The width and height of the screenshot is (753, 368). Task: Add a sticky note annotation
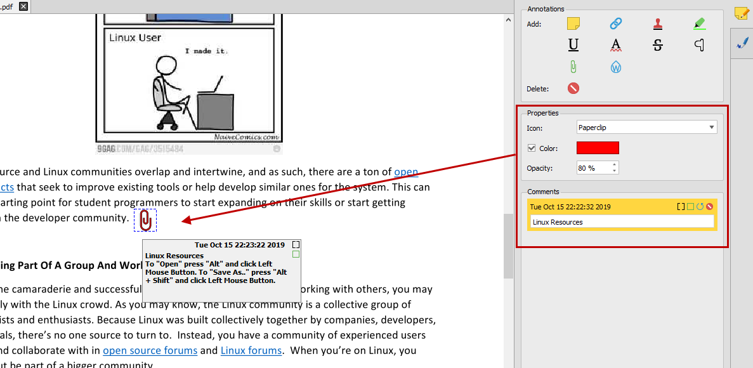pos(573,23)
